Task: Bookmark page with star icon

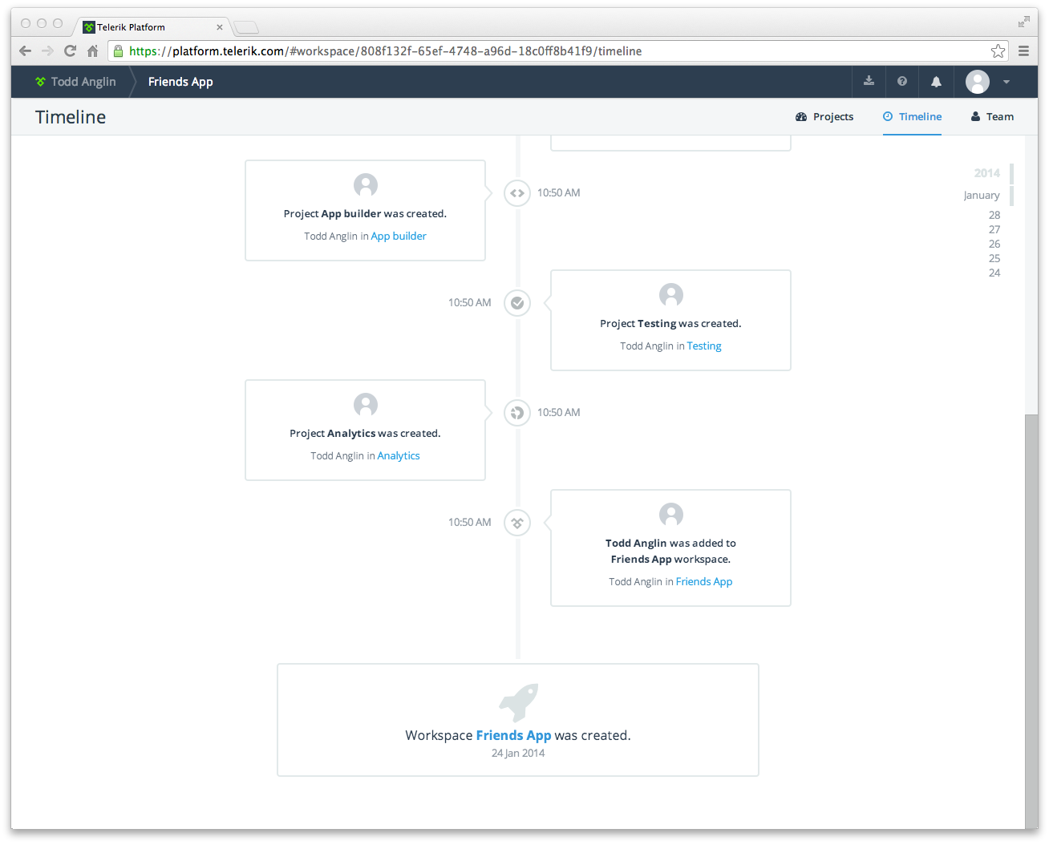Action: pyautogui.click(x=998, y=51)
